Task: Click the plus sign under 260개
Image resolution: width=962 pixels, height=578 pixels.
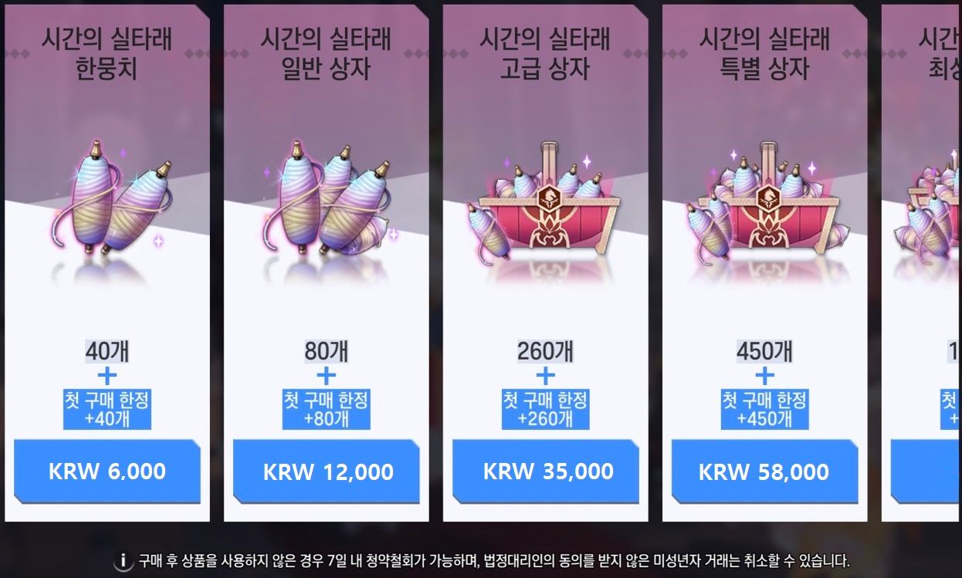Action: 546,376
